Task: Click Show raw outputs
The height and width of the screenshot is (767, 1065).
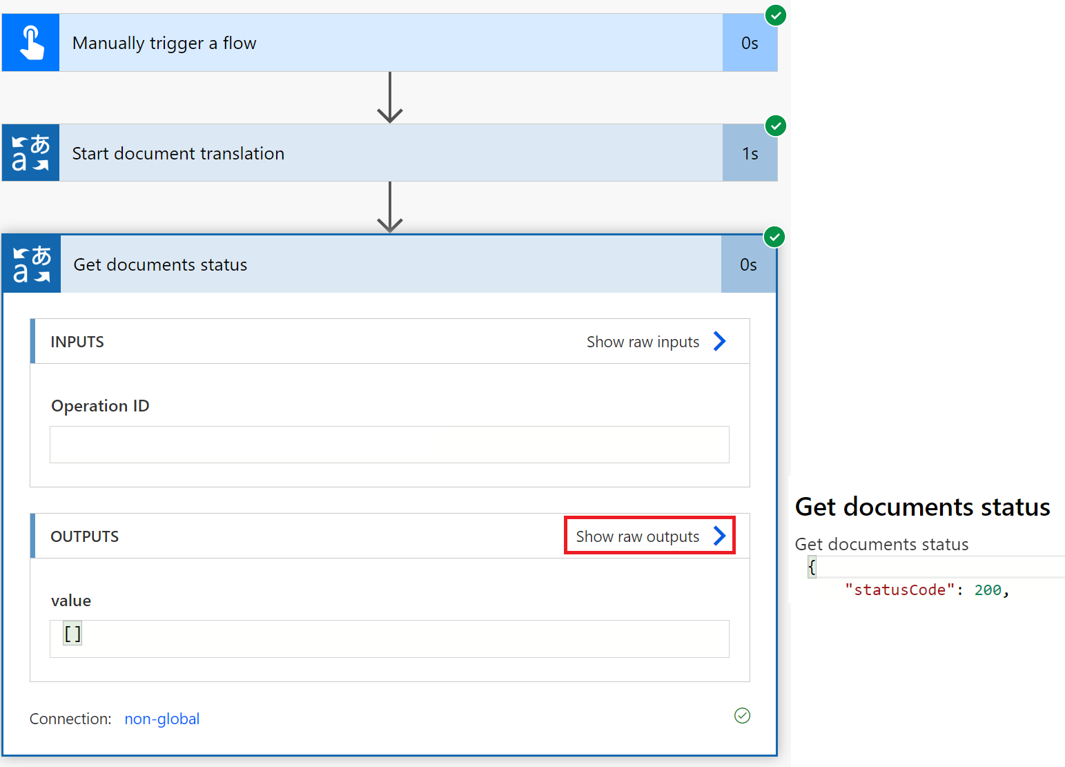Action: tap(638, 536)
